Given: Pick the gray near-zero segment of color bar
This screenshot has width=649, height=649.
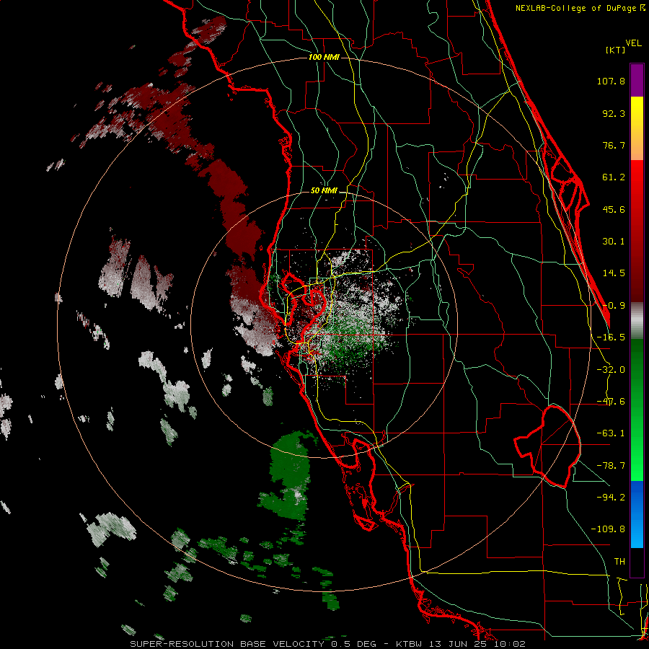Looking at the screenshot, I should (x=637, y=321).
